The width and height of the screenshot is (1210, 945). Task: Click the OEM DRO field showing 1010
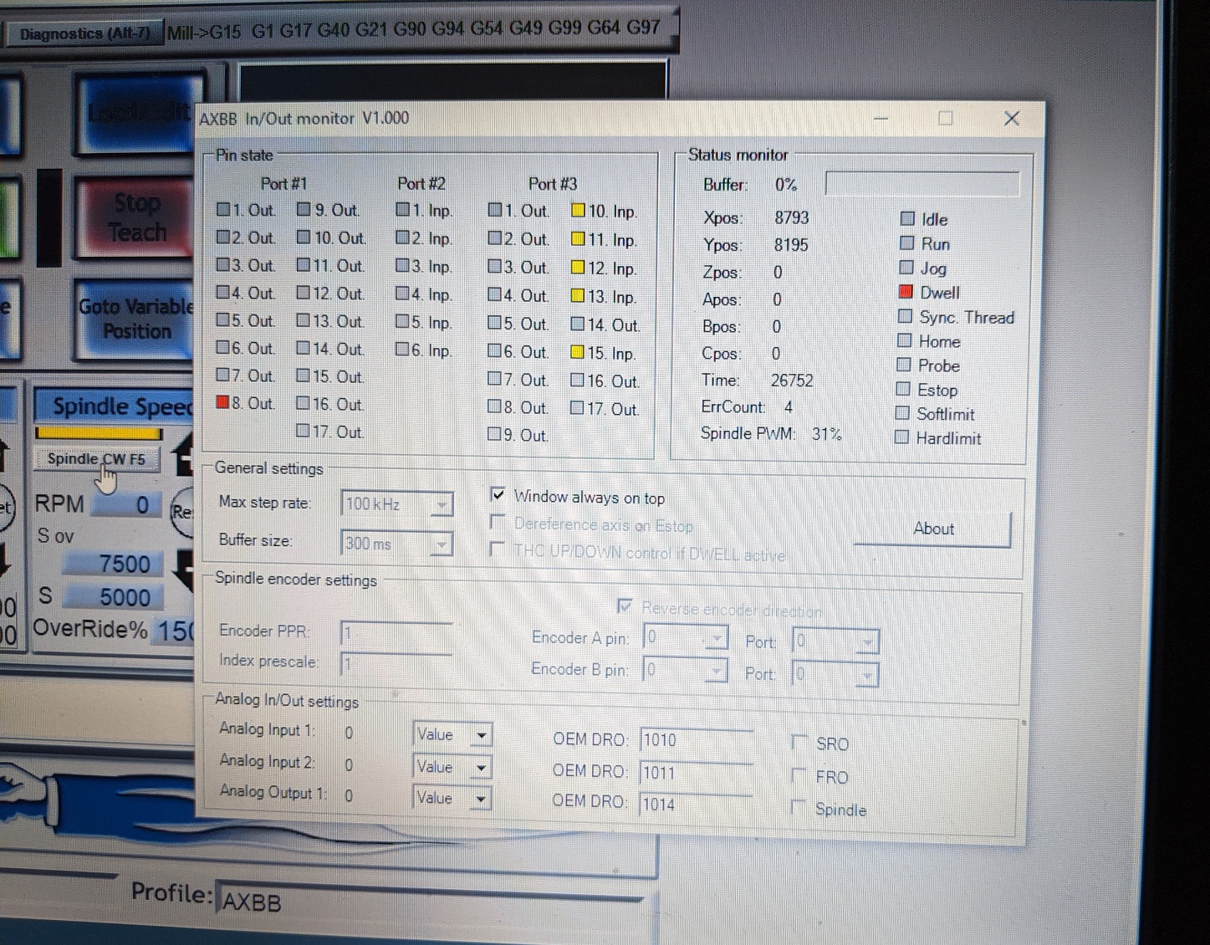tap(696, 739)
